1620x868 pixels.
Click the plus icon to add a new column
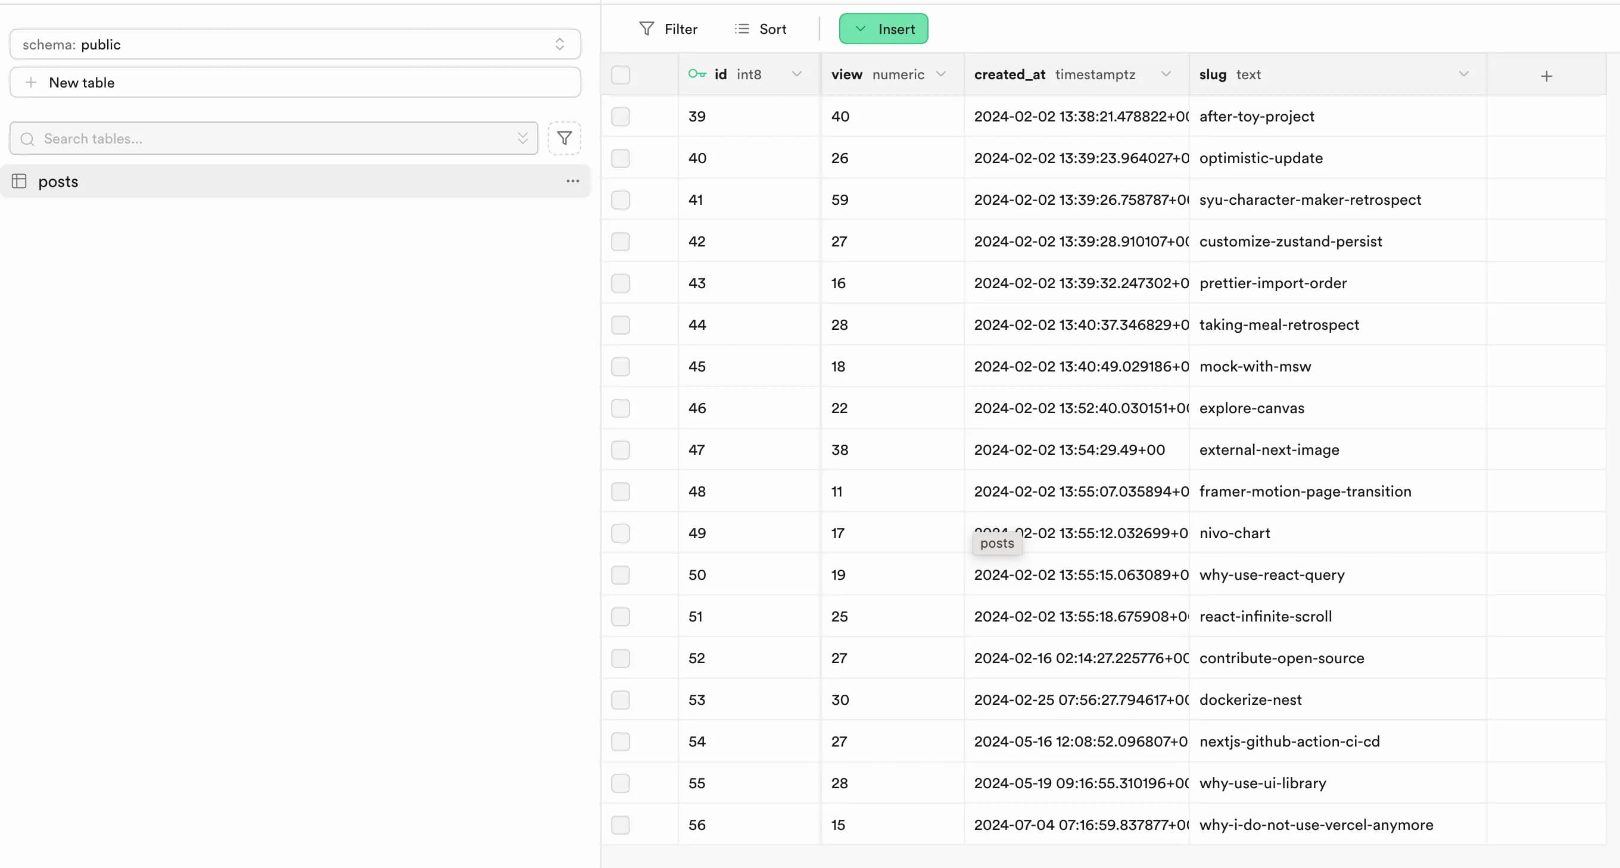[1546, 76]
